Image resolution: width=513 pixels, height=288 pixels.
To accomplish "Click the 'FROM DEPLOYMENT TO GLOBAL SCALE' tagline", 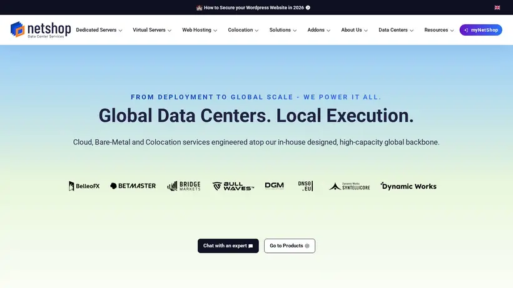I will [x=256, y=97].
